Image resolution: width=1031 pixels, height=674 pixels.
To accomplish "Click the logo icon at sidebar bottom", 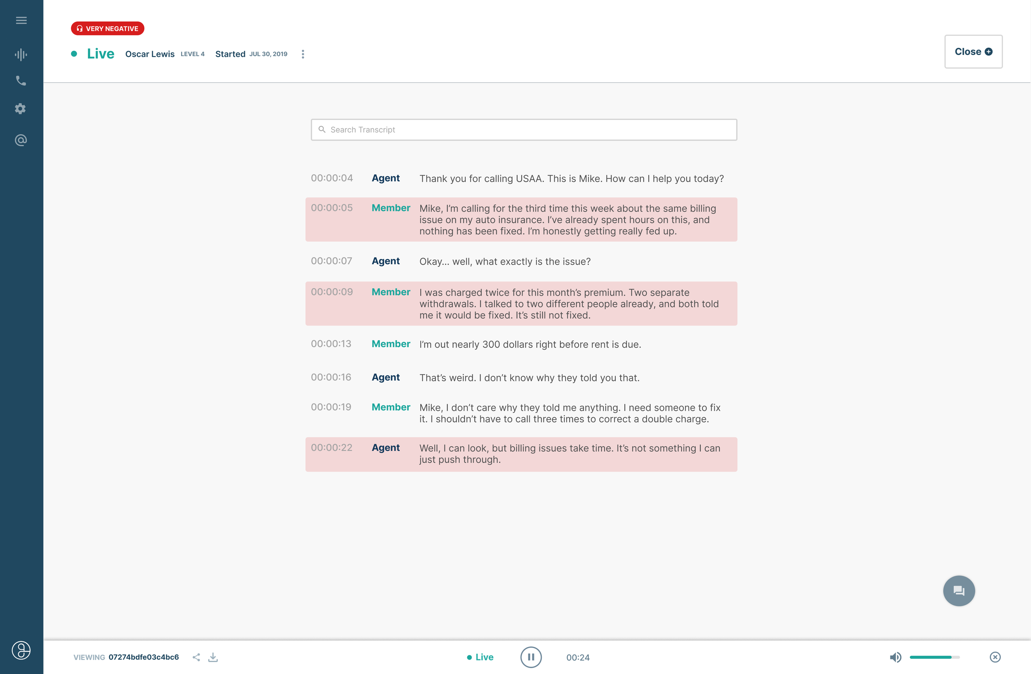I will click(x=21, y=650).
